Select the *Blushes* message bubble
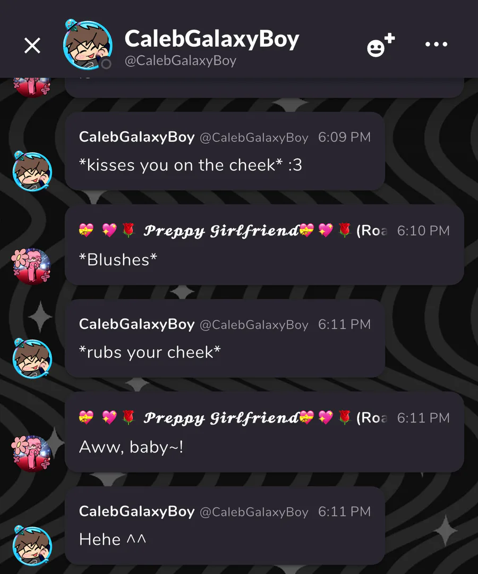This screenshot has height=574, width=478. click(x=264, y=244)
